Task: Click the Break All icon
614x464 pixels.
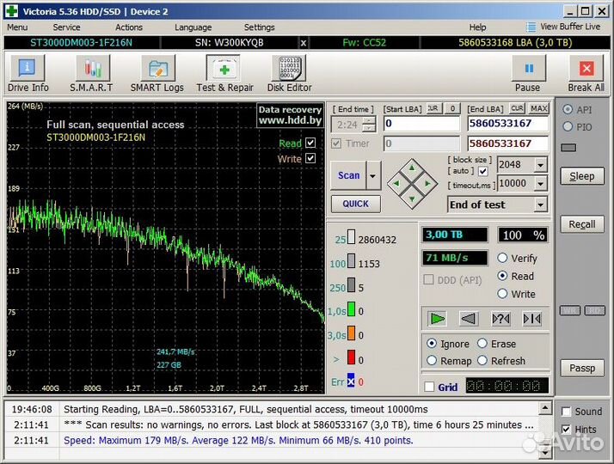Action: coord(586,74)
